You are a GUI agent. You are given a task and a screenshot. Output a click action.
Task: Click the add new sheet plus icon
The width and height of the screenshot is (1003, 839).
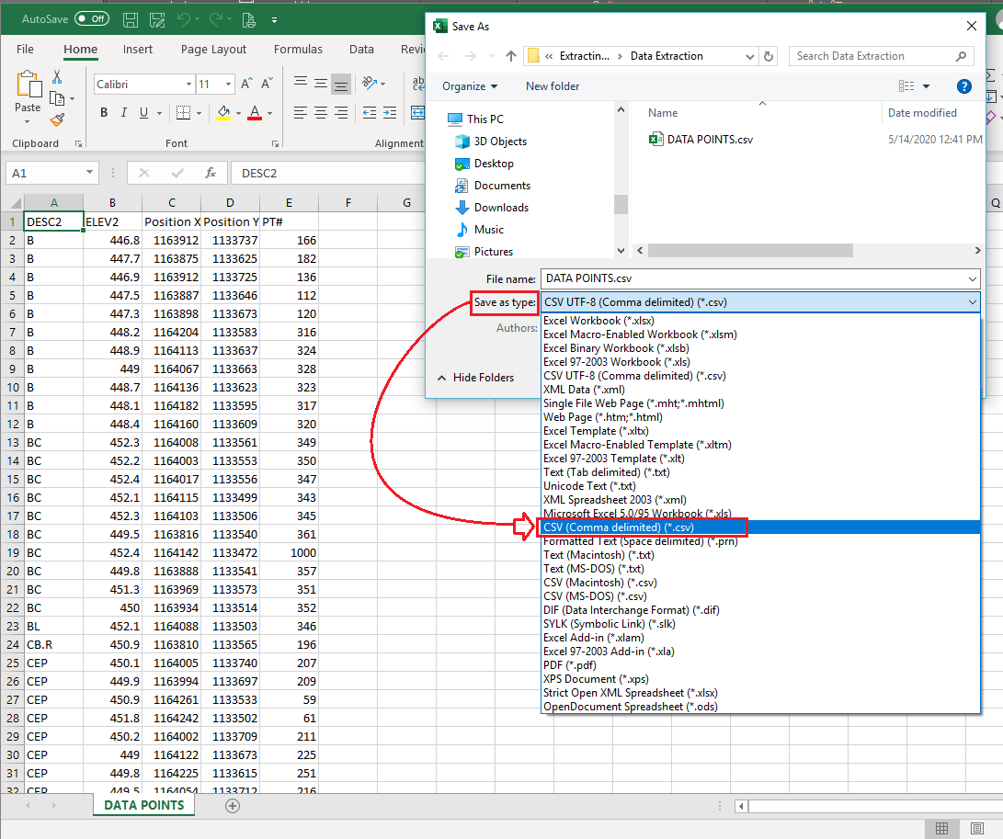233,806
